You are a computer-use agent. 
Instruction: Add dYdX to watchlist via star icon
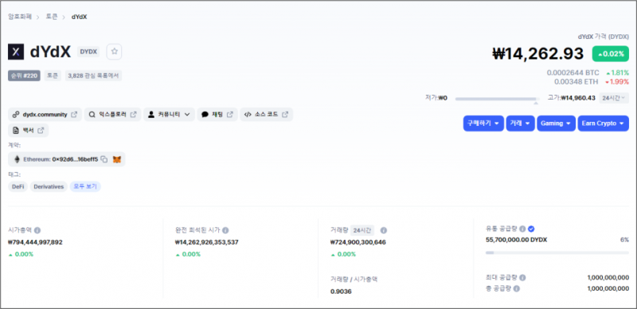[x=114, y=52]
